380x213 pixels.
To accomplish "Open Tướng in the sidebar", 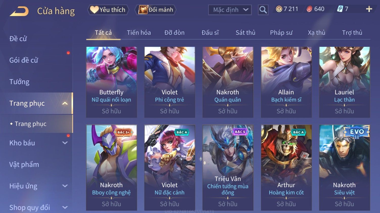I will pos(19,82).
